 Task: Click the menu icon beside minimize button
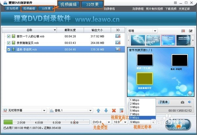tap(175, 3)
